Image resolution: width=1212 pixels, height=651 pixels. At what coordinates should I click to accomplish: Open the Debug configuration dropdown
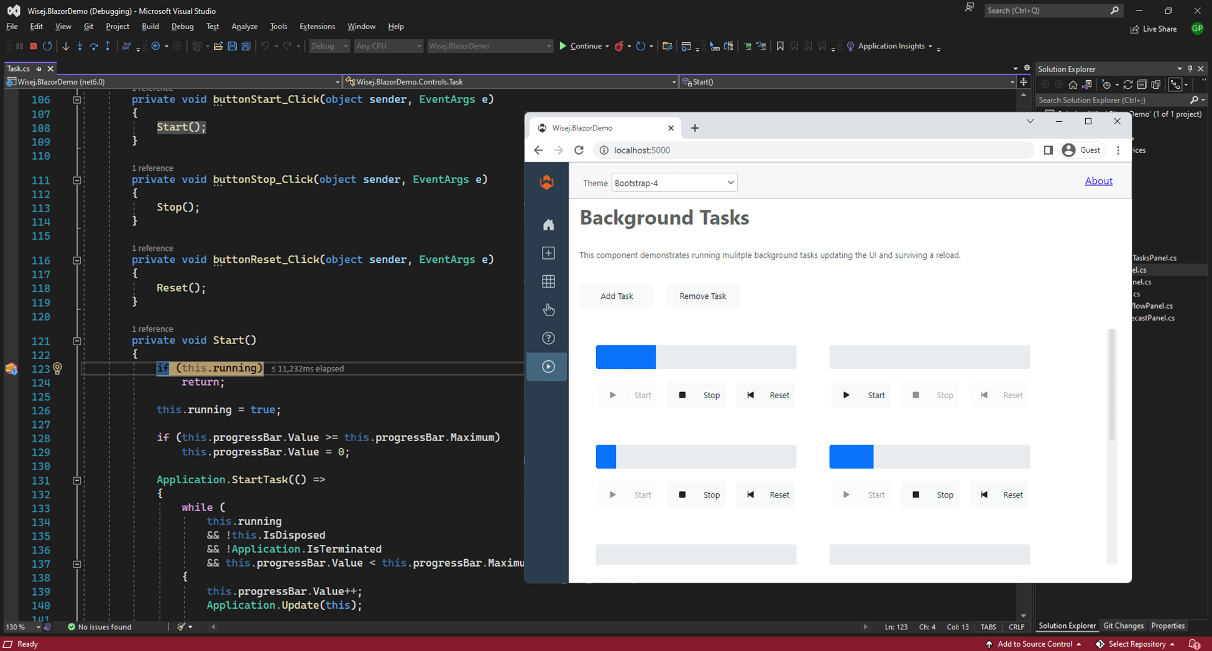pyautogui.click(x=329, y=46)
